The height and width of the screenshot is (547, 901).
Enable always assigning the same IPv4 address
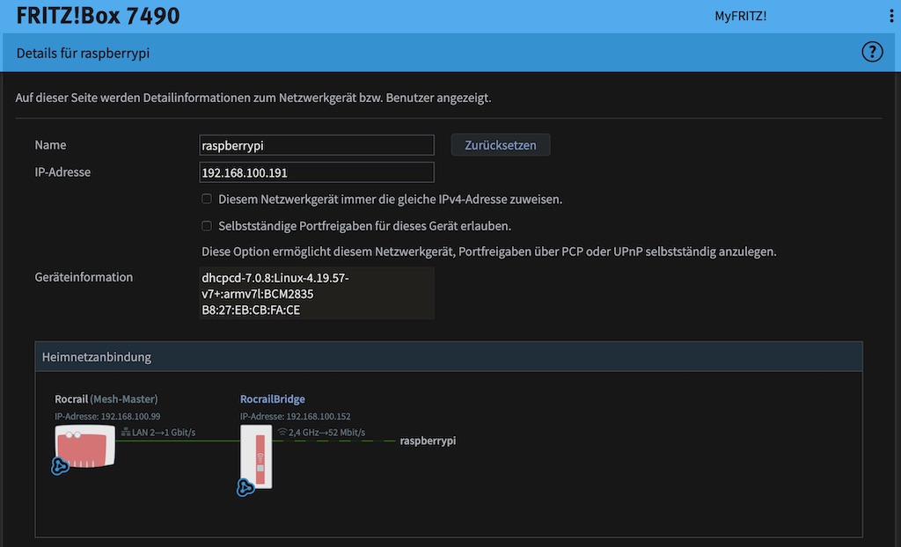tap(207, 199)
